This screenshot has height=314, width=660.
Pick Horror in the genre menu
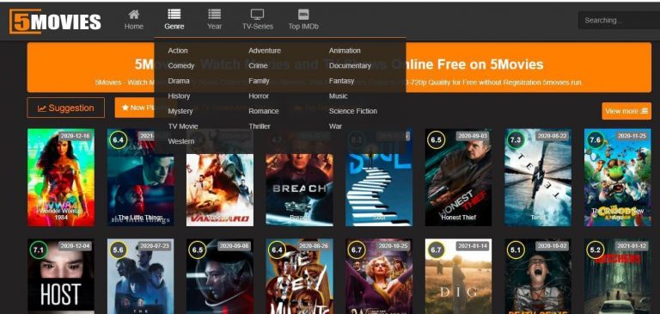(259, 96)
